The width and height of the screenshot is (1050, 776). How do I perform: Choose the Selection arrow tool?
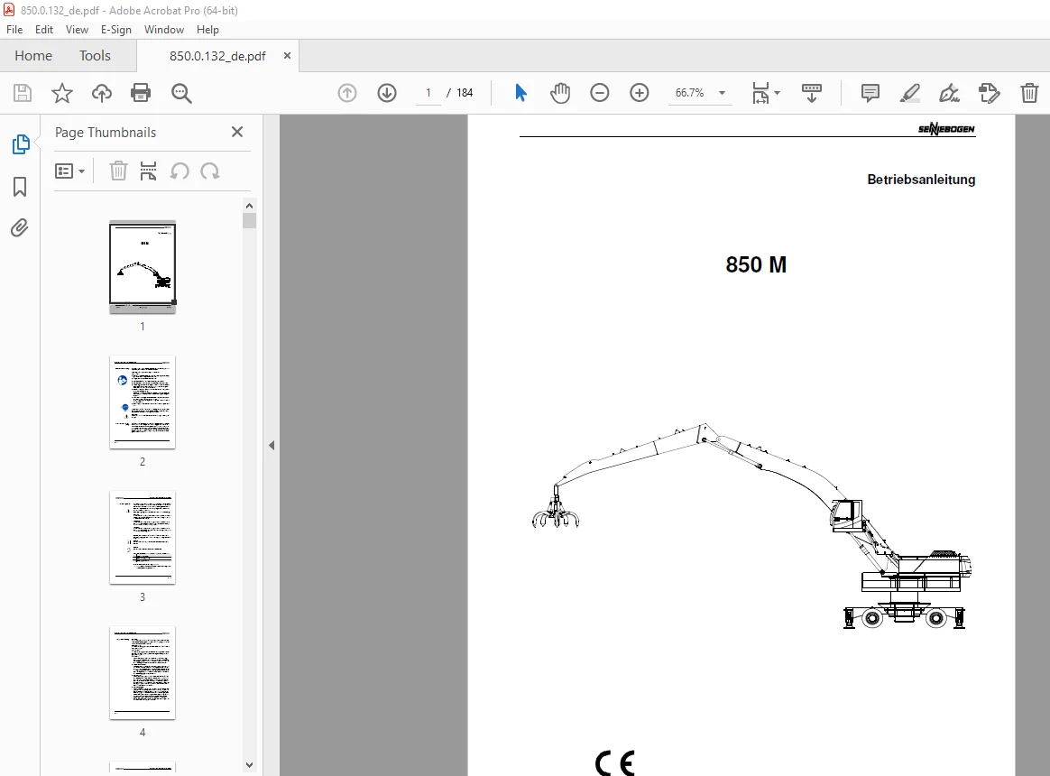520,93
